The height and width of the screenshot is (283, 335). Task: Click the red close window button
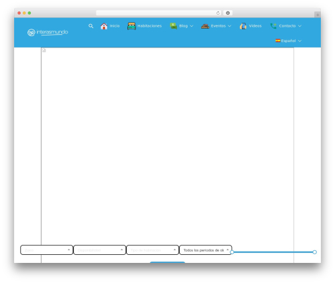(x=19, y=13)
